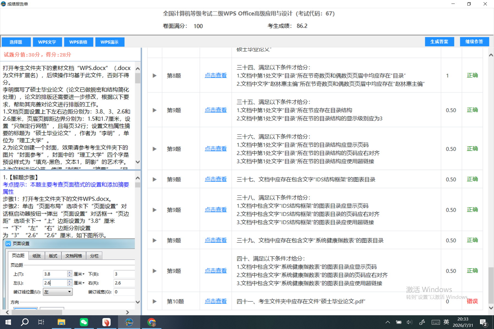
Task: Switch to the 选择题 tab
Action: point(16,42)
